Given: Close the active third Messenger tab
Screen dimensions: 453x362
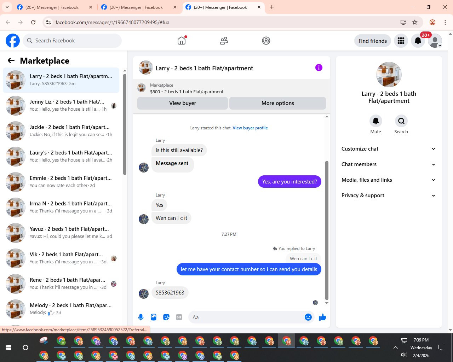Looking at the screenshot, I should click(259, 7).
